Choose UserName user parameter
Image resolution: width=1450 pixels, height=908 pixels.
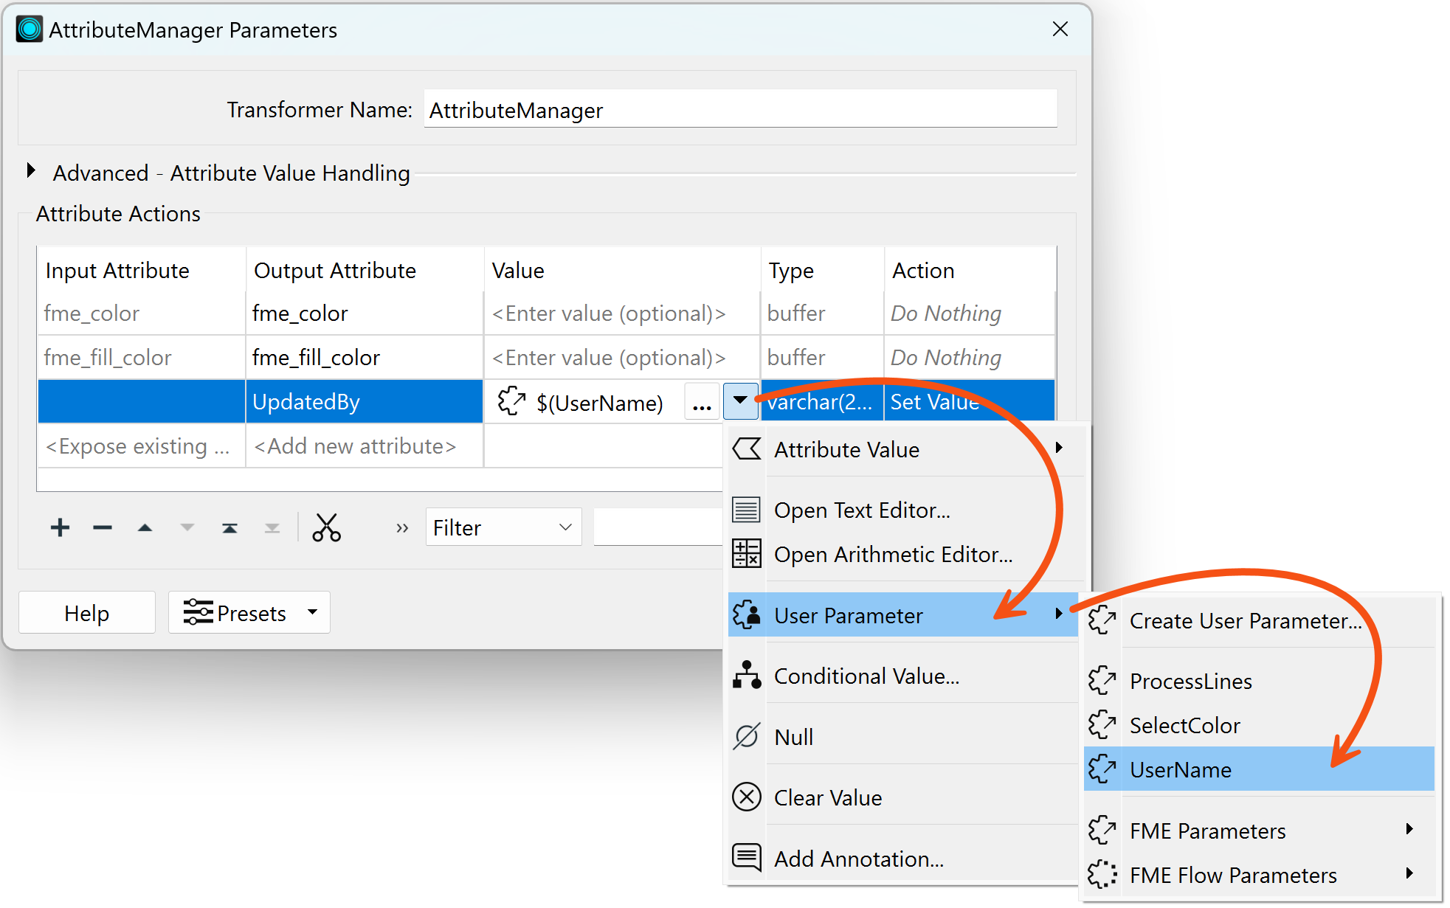[x=1180, y=770]
